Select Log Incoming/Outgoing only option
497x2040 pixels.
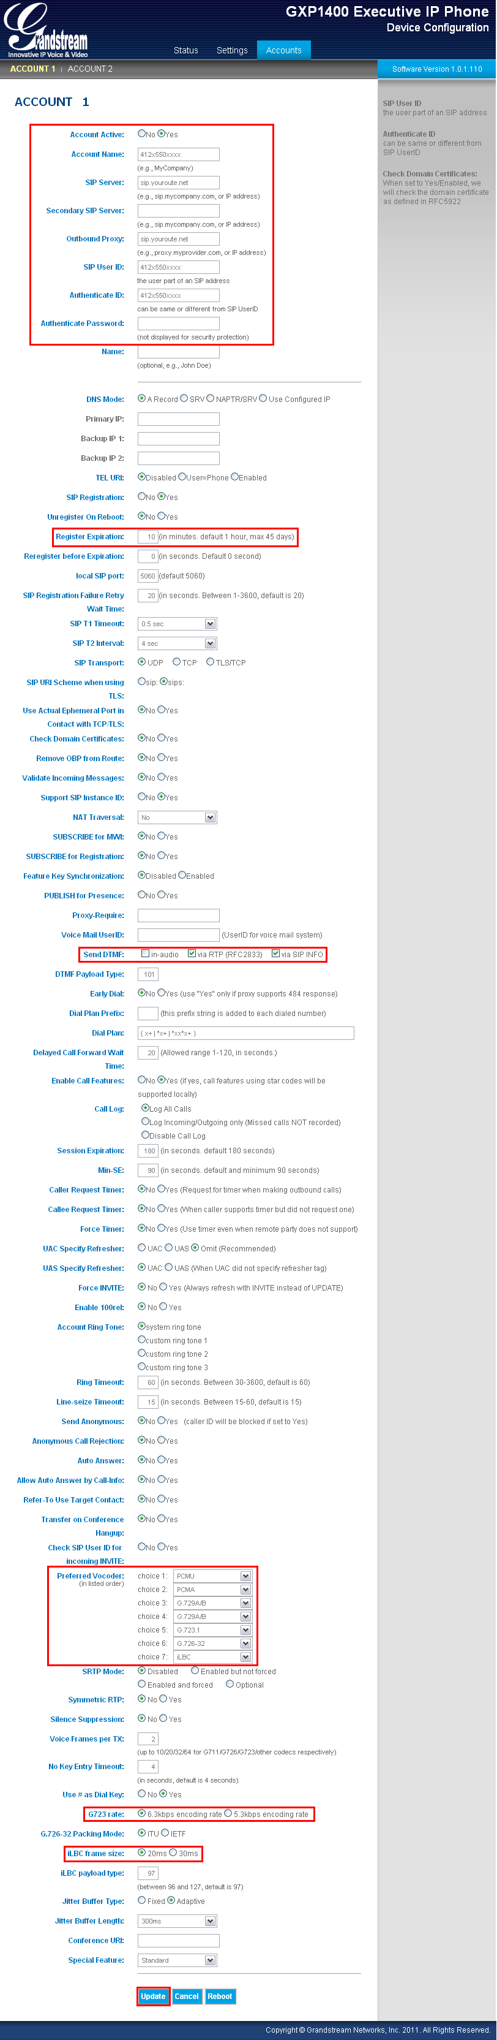146,1121
